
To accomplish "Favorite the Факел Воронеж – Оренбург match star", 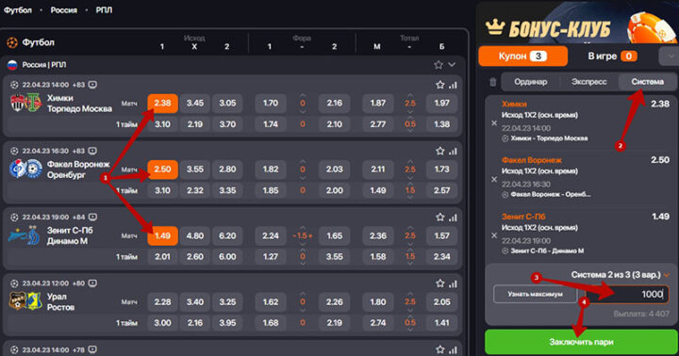I will point(440,151).
